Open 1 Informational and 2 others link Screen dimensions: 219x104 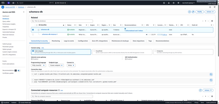pos(134,31)
